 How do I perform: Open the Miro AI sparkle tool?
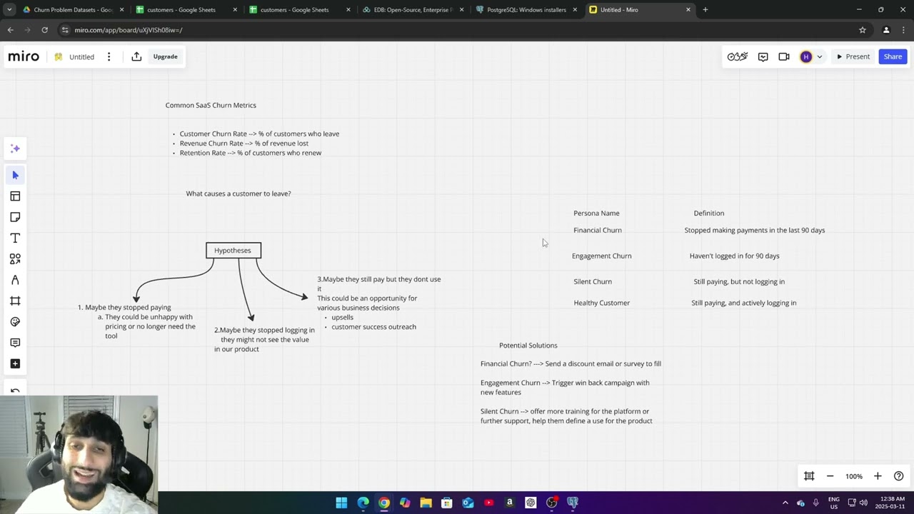pyautogui.click(x=15, y=148)
